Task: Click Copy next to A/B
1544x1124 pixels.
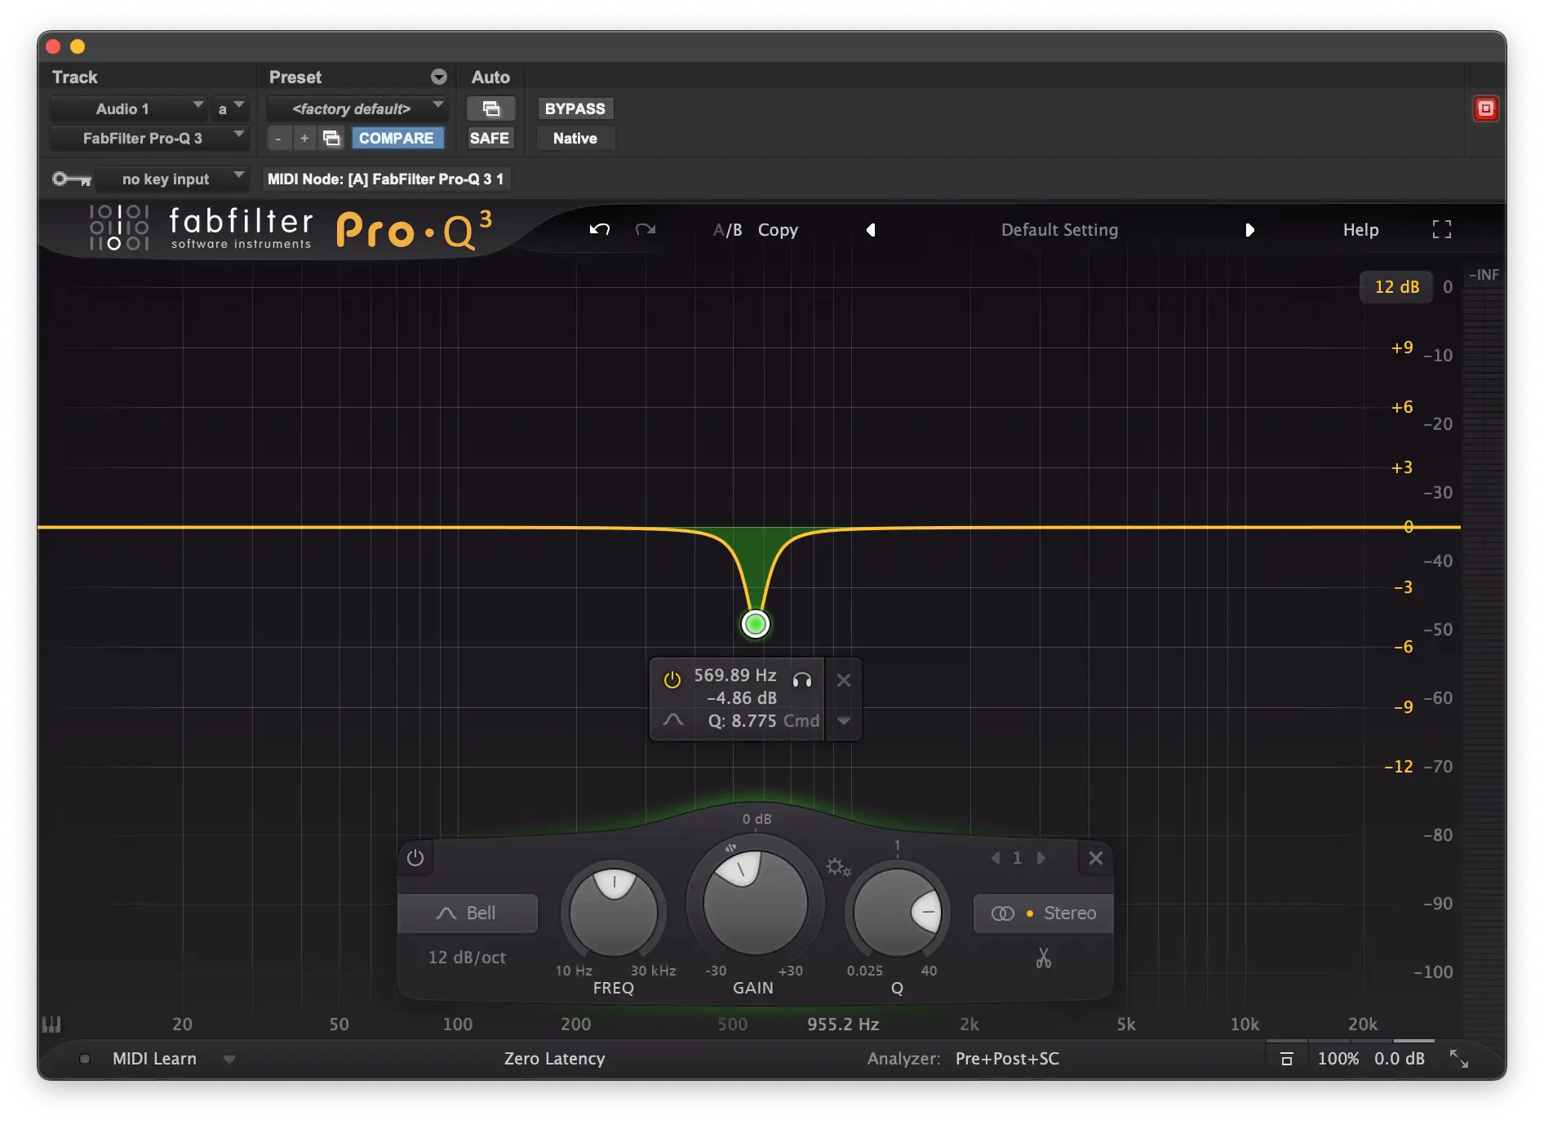Action: pyautogui.click(x=777, y=230)
